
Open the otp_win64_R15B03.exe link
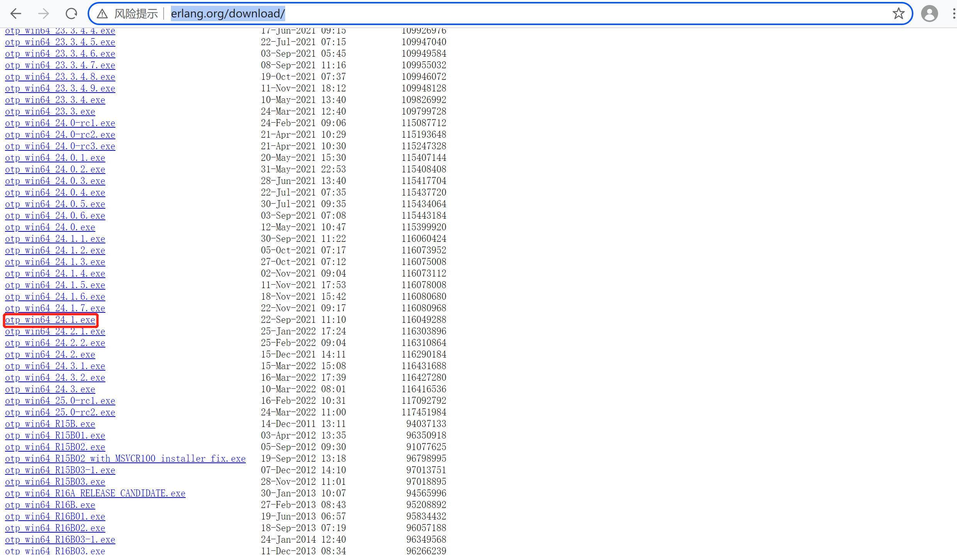[55, 482]
